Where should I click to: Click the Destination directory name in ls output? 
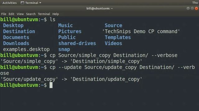[x=19, y=31]
